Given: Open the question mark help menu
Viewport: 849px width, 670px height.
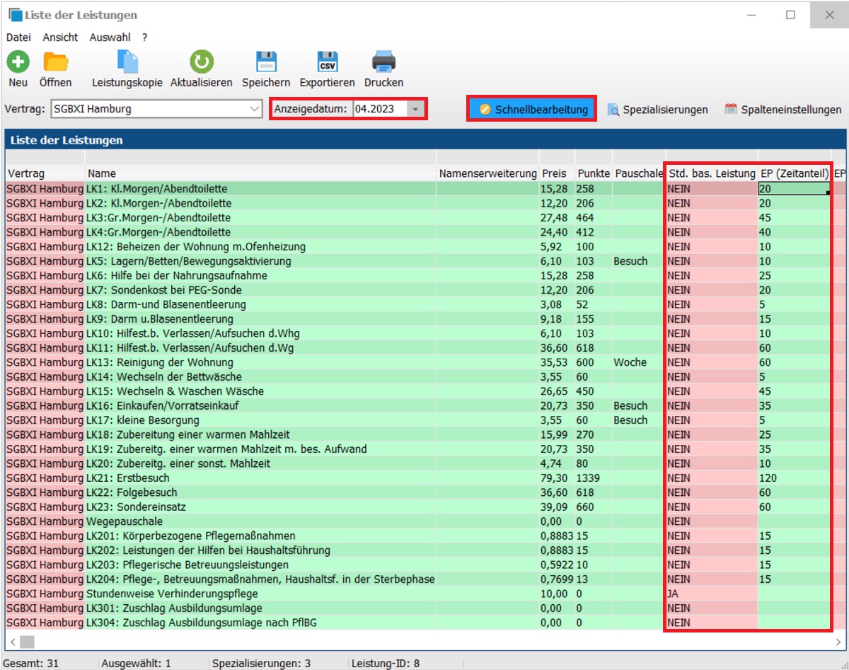Looking at the screenshot, I should tap(144, 37).
